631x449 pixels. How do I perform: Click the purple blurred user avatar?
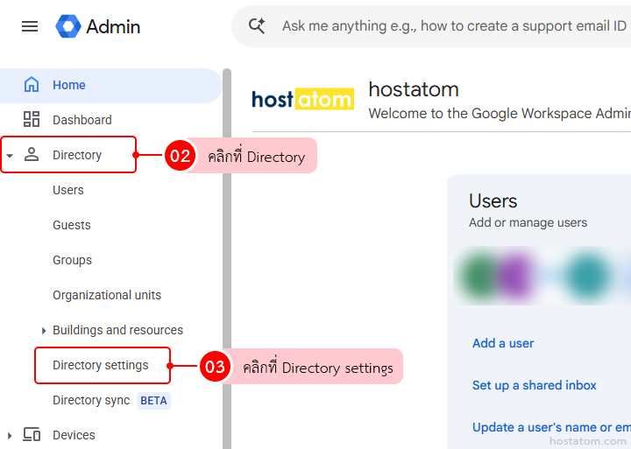click(516, 277)
